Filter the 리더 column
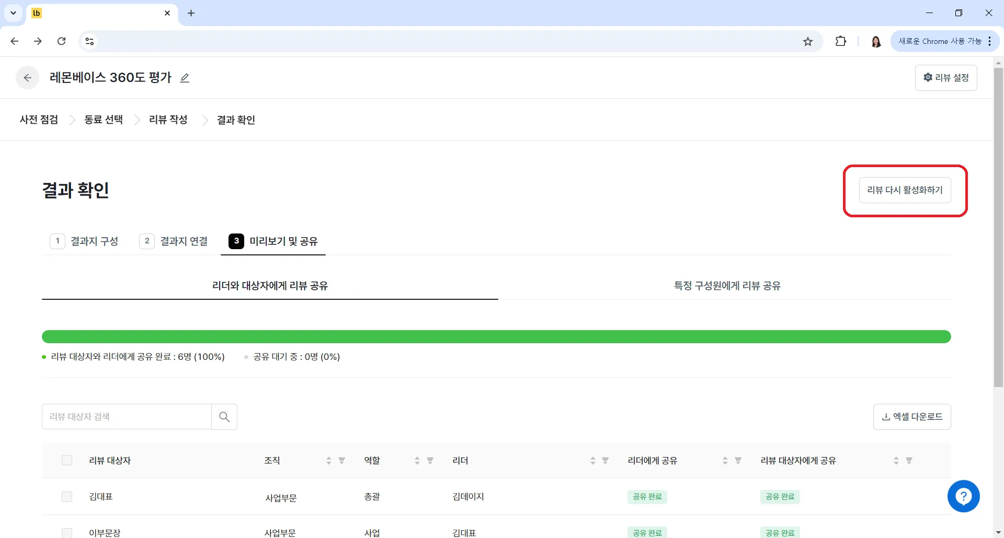Screen dimensions: 1004x538 click(605, 461)
